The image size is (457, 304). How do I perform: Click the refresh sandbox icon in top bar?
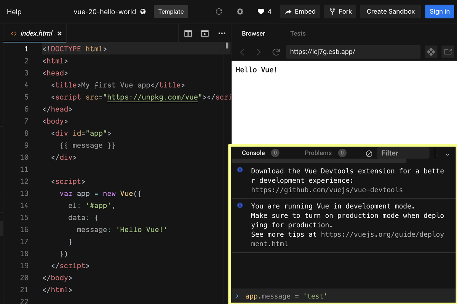219,11
